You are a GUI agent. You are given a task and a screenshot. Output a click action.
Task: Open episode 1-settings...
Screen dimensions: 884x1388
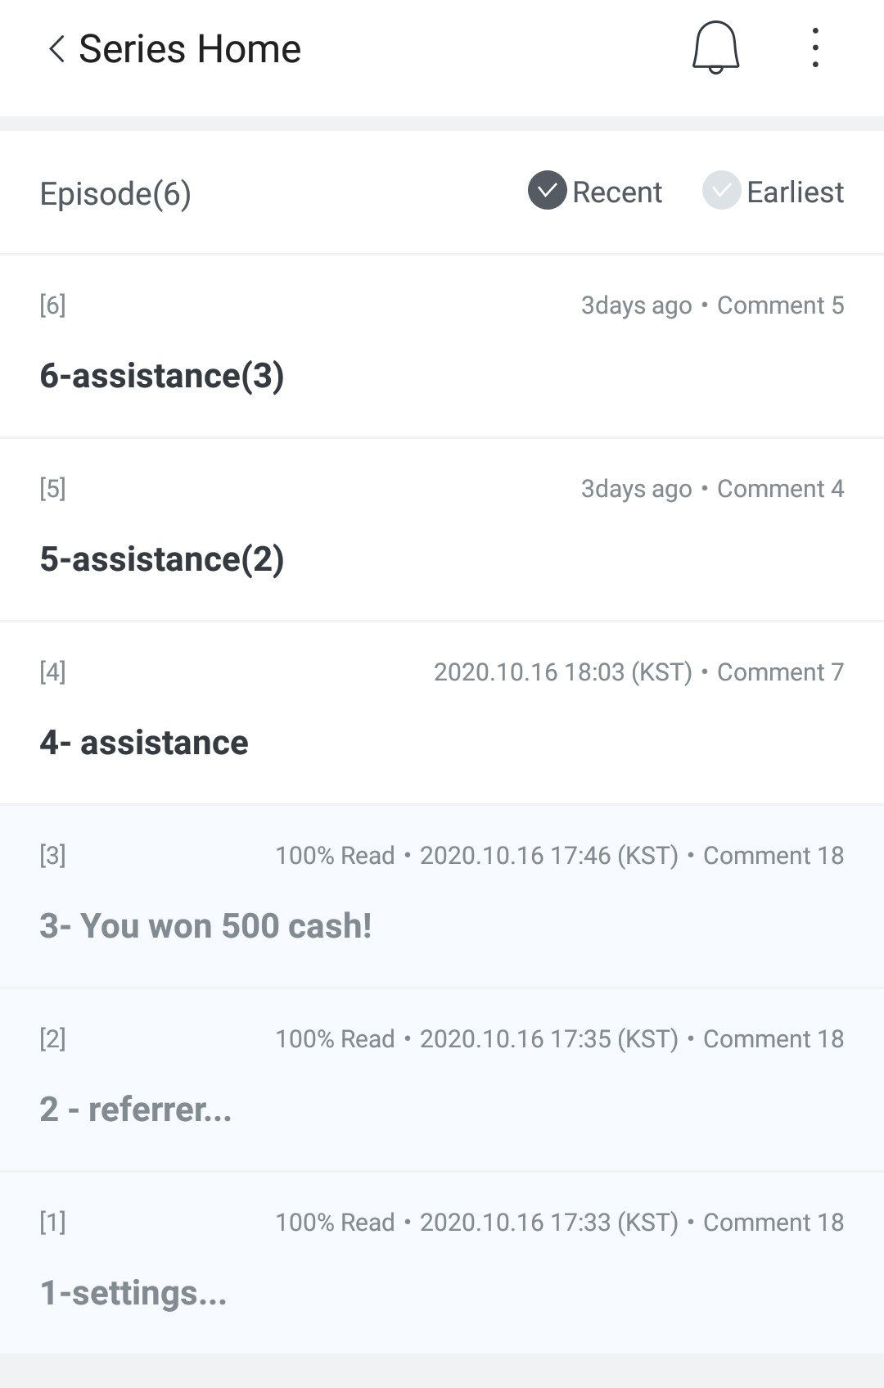[133, 1293]
